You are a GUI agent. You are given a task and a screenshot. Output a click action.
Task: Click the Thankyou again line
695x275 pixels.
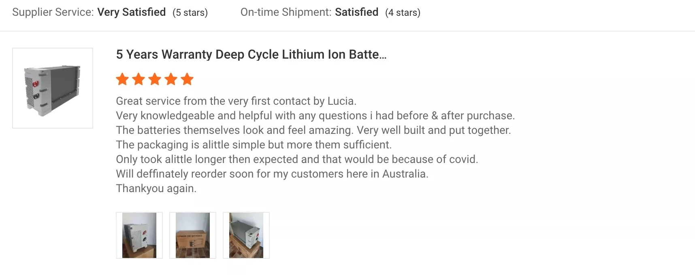(156, 188)
